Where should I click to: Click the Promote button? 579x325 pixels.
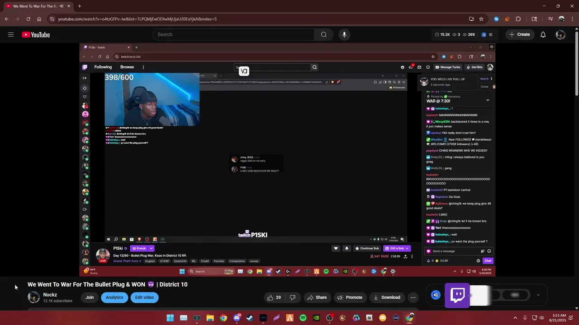click(350, 297)
